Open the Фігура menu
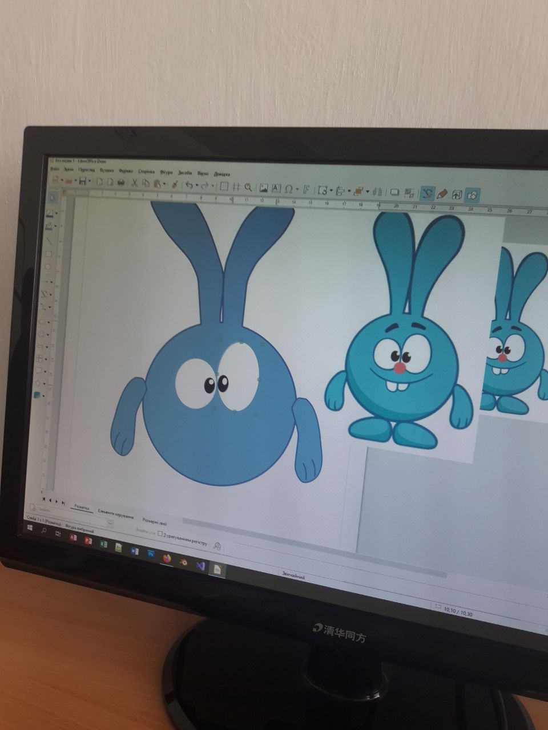The image size is (548, 730). (x=166, y=172)
